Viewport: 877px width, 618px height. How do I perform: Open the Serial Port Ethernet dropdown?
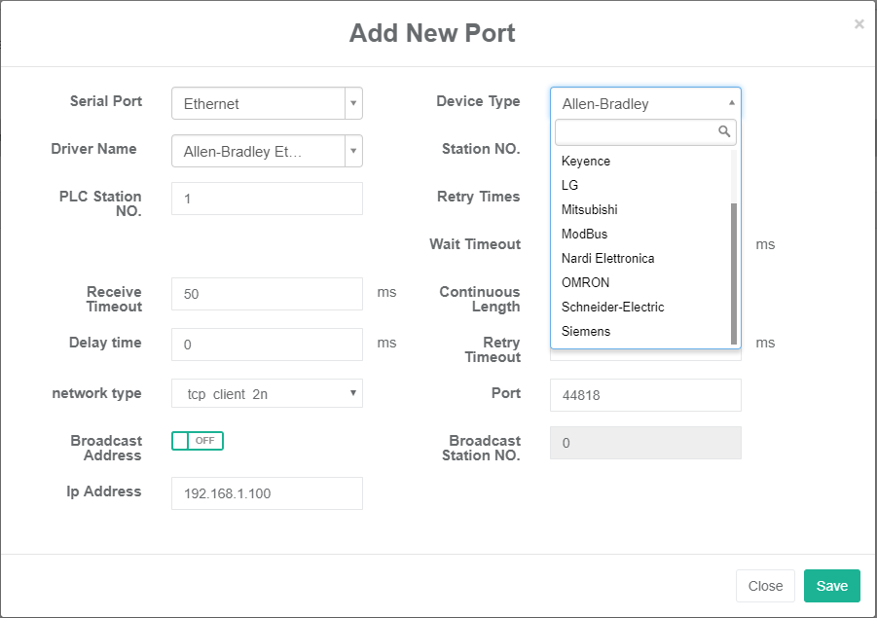click(x=267, y=103)
